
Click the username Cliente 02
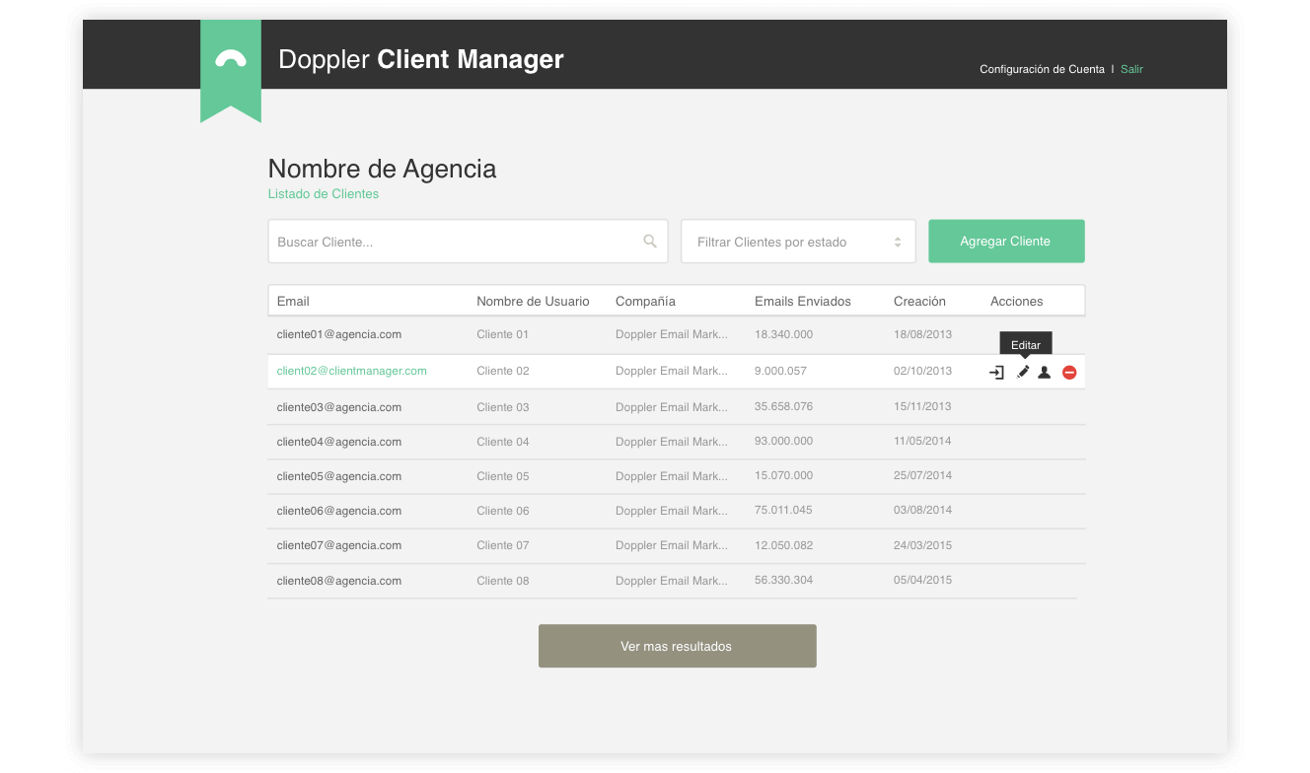[x=503, y=371]
